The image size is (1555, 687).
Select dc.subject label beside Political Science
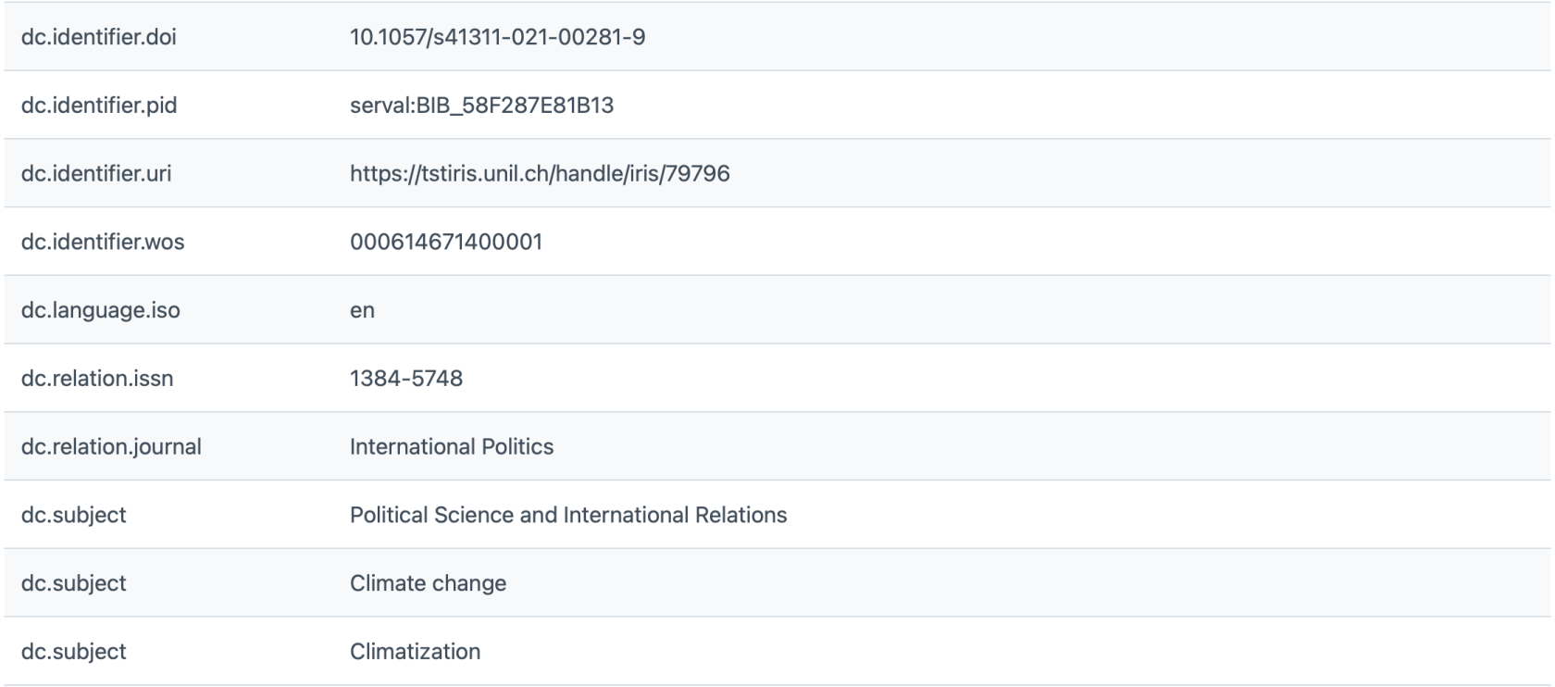pos(73,515)
